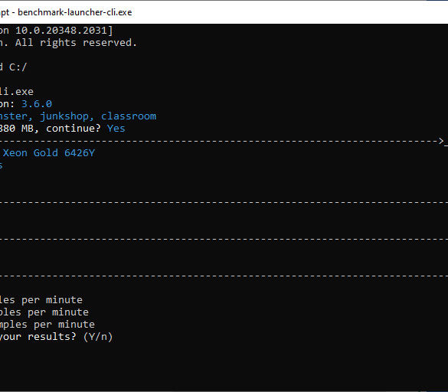Click the li.exe command line text
Image resolution: width=448 pixels, height=392 pixels.
pyautogui.click(x=17, y=92)
